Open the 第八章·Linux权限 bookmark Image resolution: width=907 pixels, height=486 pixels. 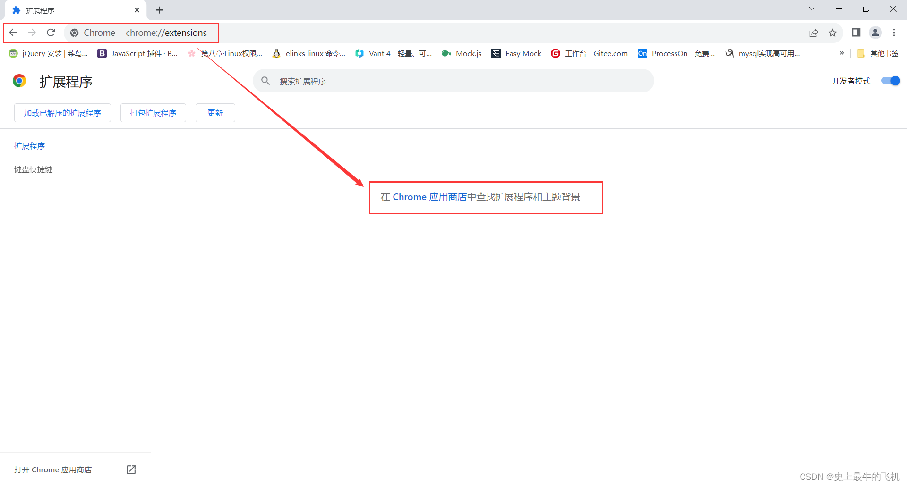(x=225, y=53)
